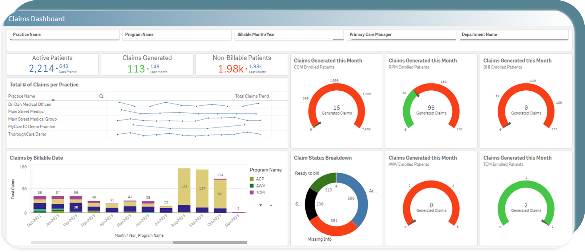This screenshot has width=585, height=252.
Task: Click the RPM gauge needle marker
Action: point(416,93)
